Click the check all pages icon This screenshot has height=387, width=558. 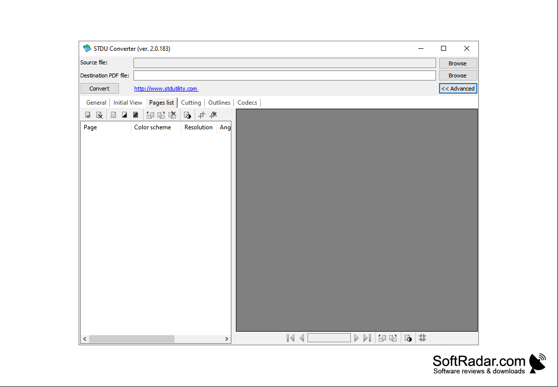[88, 115]
